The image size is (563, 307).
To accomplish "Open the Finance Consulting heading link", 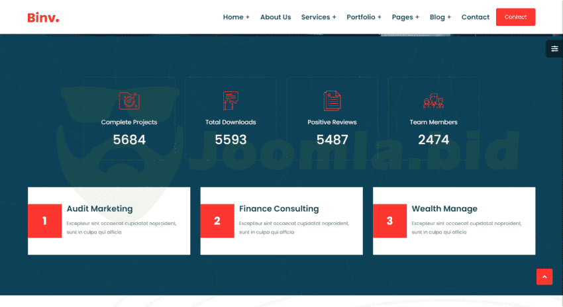I will point(278,208).
